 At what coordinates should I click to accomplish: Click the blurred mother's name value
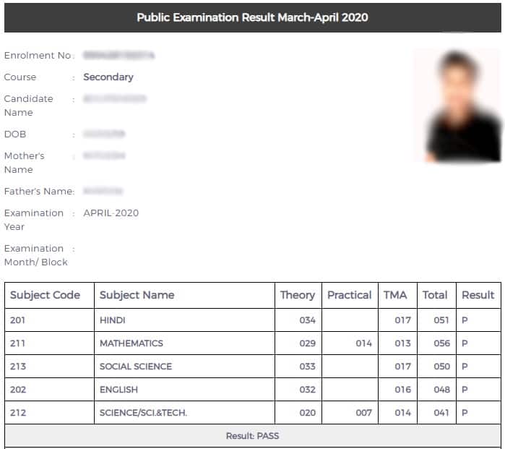(x=104, y=155)
